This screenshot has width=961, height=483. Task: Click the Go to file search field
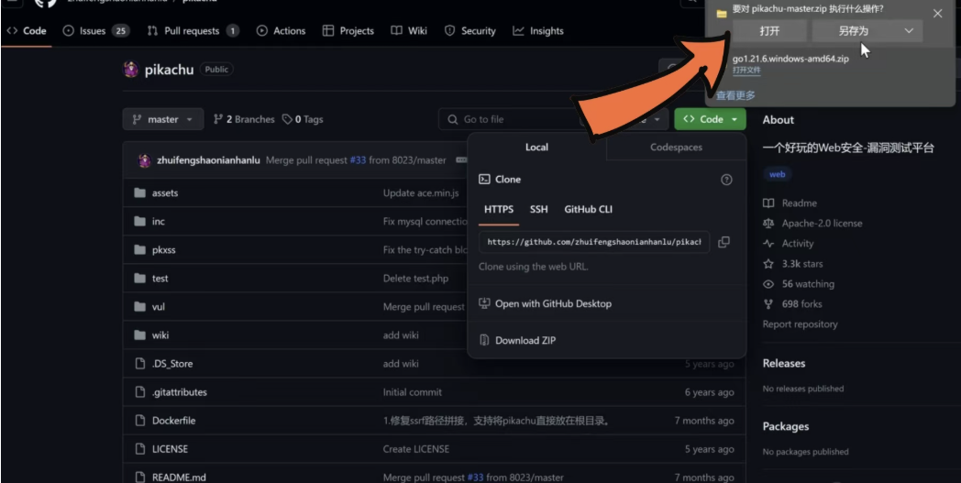click(509, 119)
